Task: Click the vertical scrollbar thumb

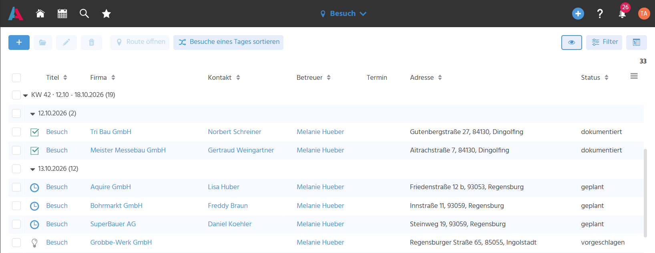Action: (x=645, y=193)
